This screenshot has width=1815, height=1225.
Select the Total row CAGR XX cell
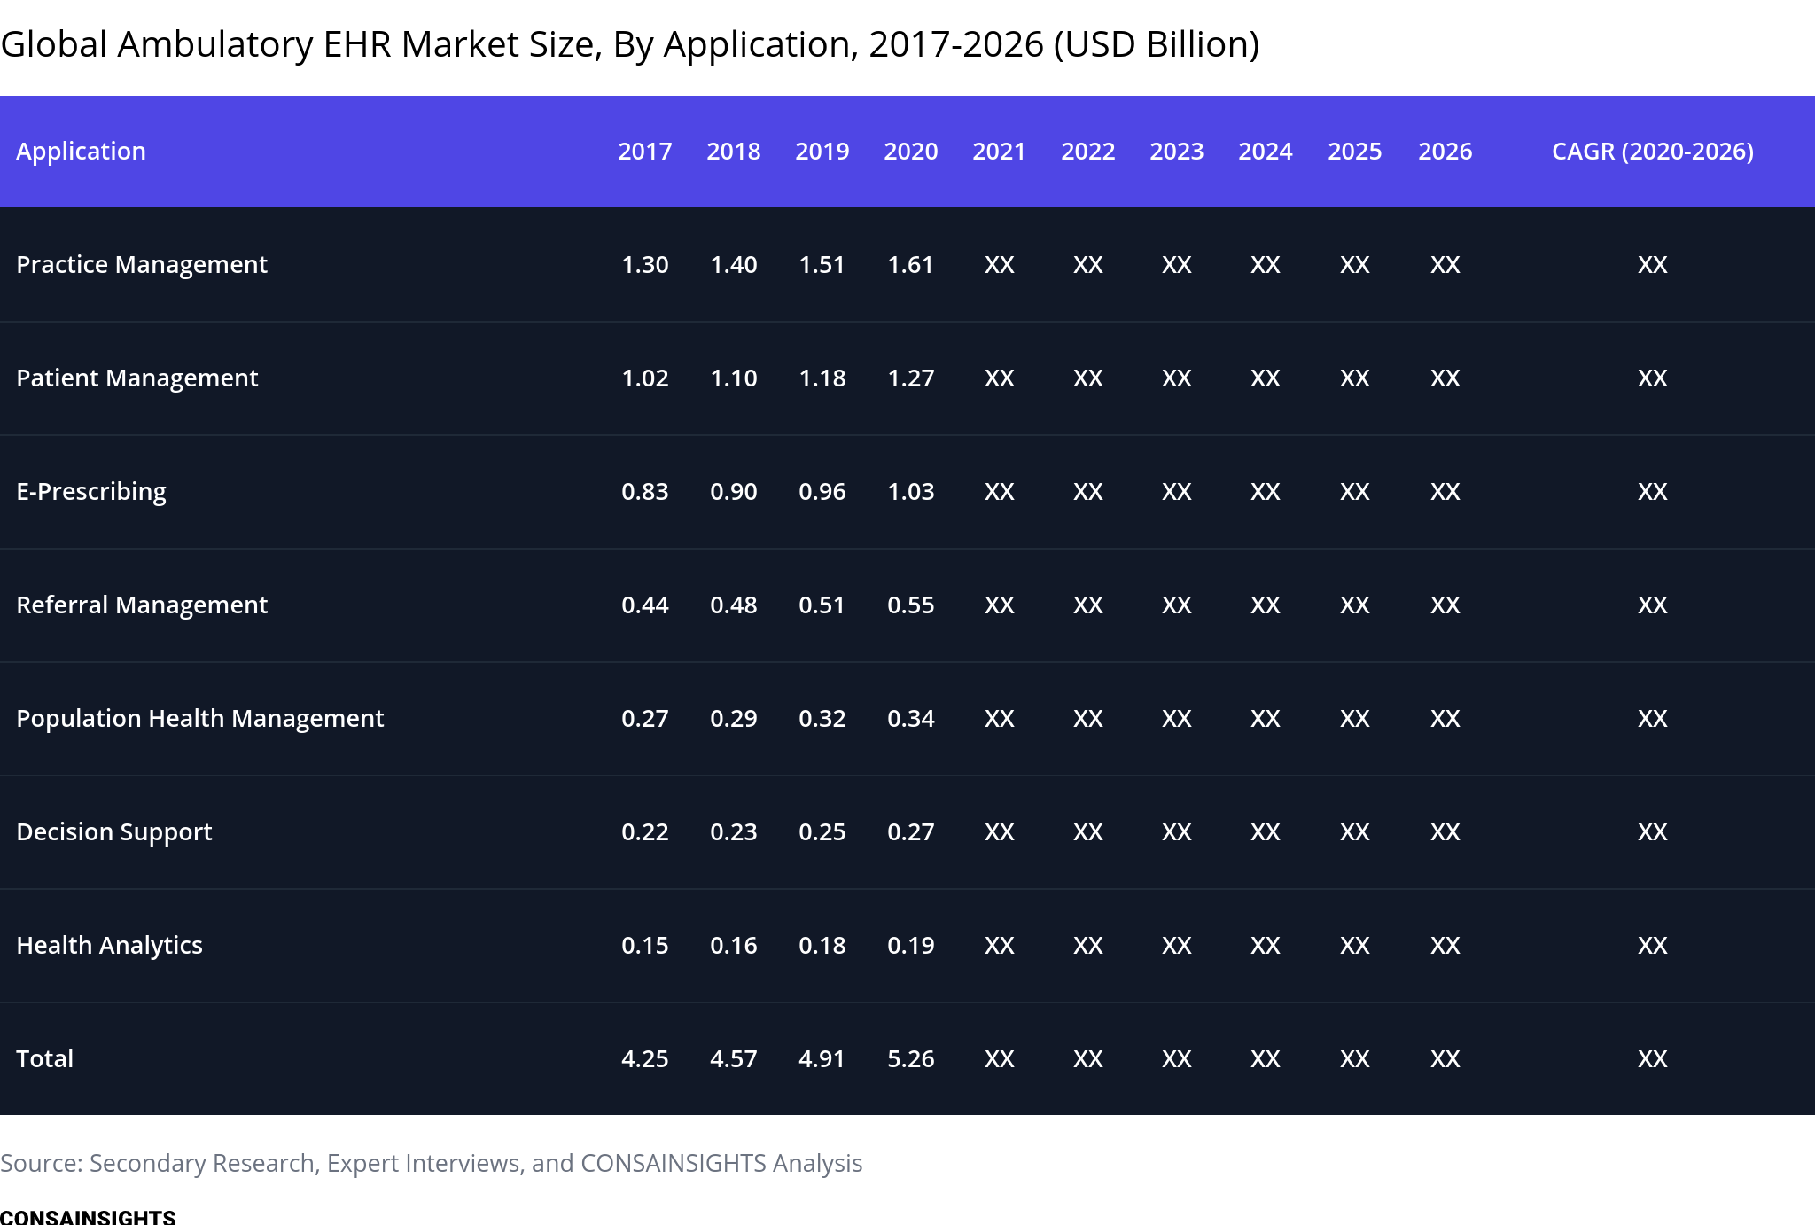(x=1653, y=1059)
